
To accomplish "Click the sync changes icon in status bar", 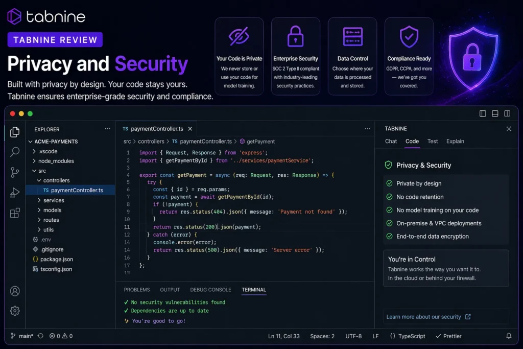I will [40, 336].
